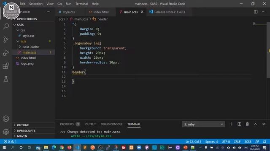Maximize the panel with up chevron
Viewport: 270px width, 151px height.
pos(256,124)
